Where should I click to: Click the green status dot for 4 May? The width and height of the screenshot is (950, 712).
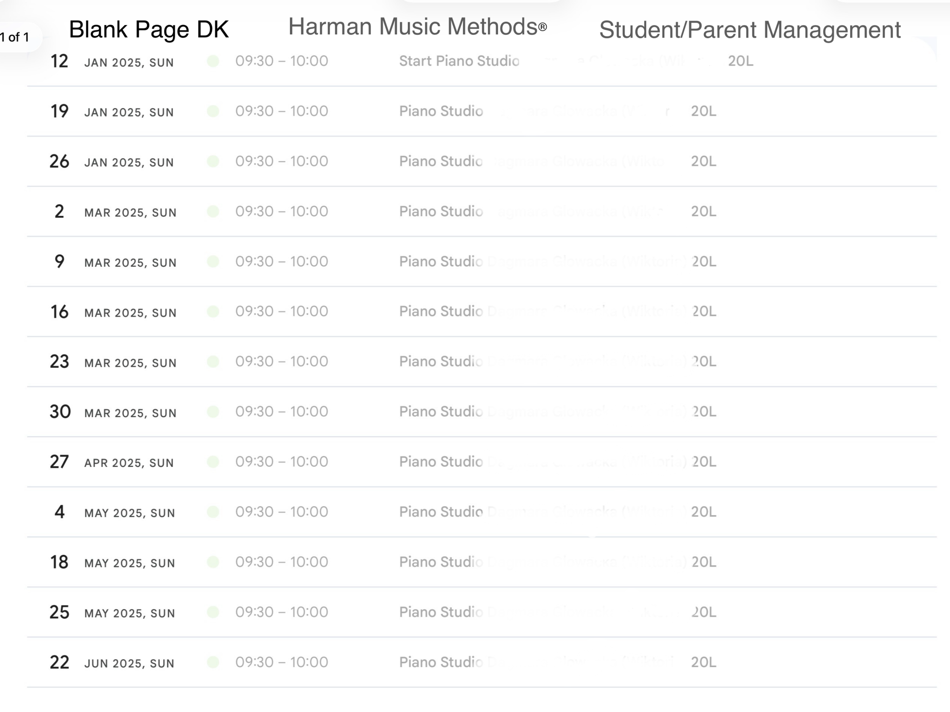pyautogui.click(x=213, y=512)
